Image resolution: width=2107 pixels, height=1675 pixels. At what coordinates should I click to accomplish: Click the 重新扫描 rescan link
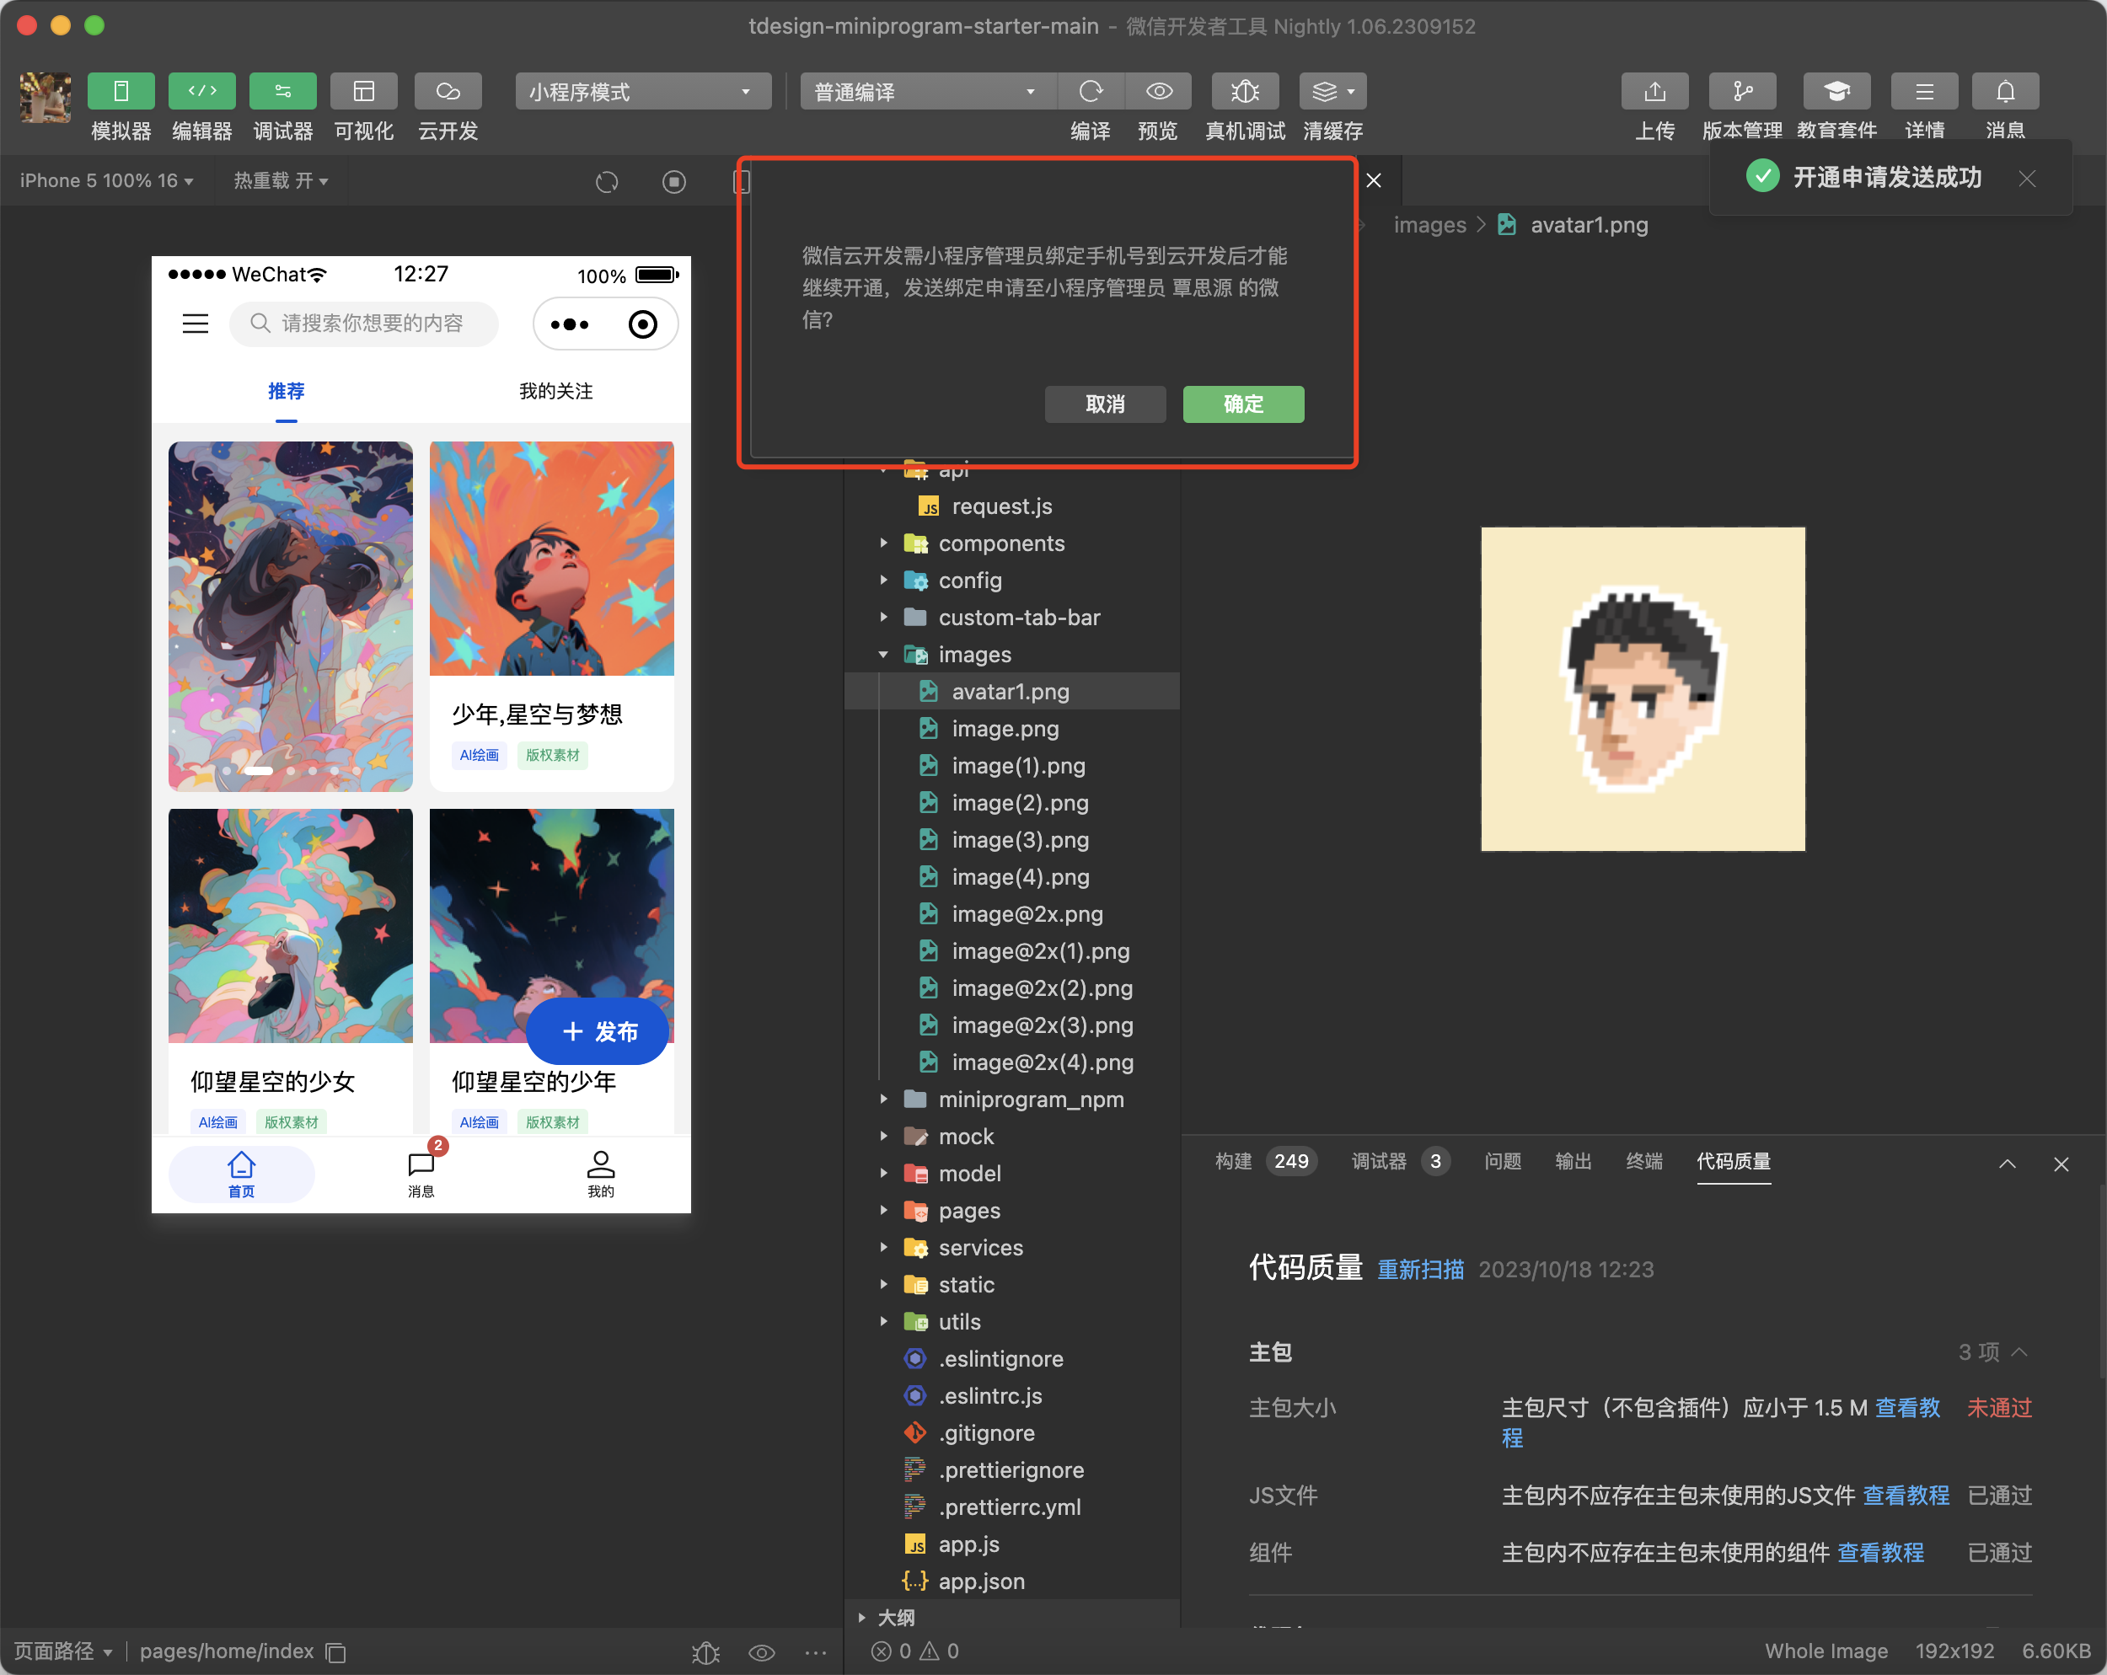tap(1419, 1268)
